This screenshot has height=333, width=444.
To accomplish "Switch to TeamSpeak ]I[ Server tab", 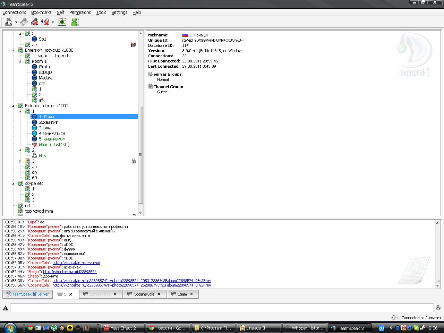I will pyautogui.click(x=27, y=294).
